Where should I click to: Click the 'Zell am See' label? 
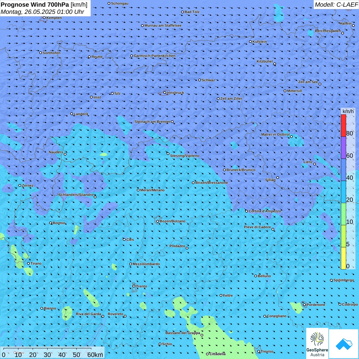[308, 82]
